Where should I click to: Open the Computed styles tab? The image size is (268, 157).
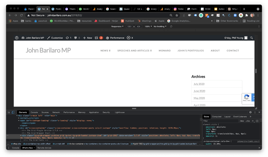[x=217, y=116]
